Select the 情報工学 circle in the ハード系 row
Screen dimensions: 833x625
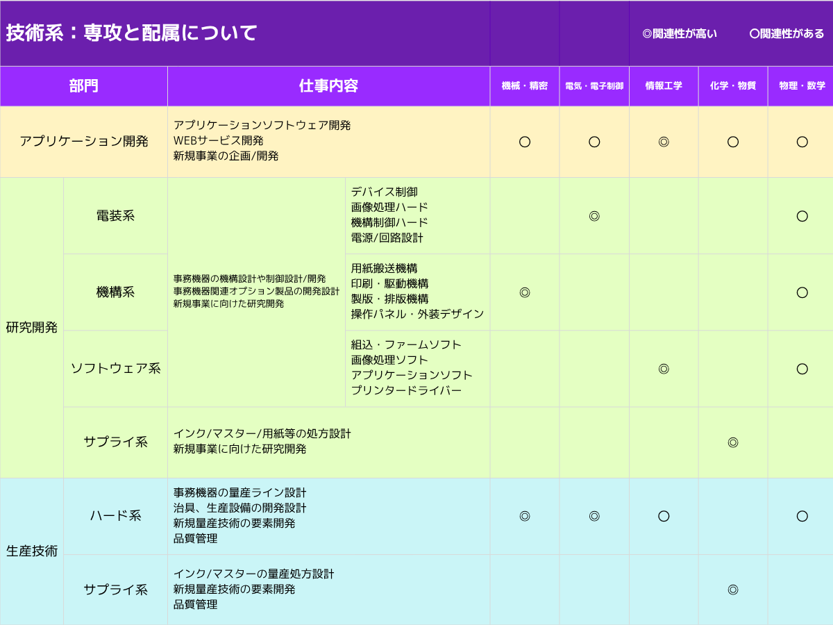[664, 516]
